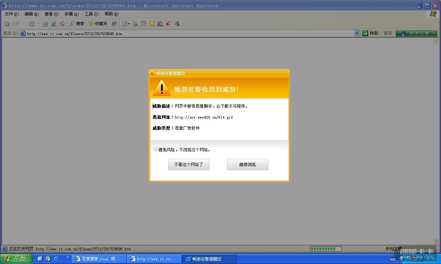Click the advice text 避免风险，不浏览这个网站。
The image size is (441, 264).
(184, 150)
